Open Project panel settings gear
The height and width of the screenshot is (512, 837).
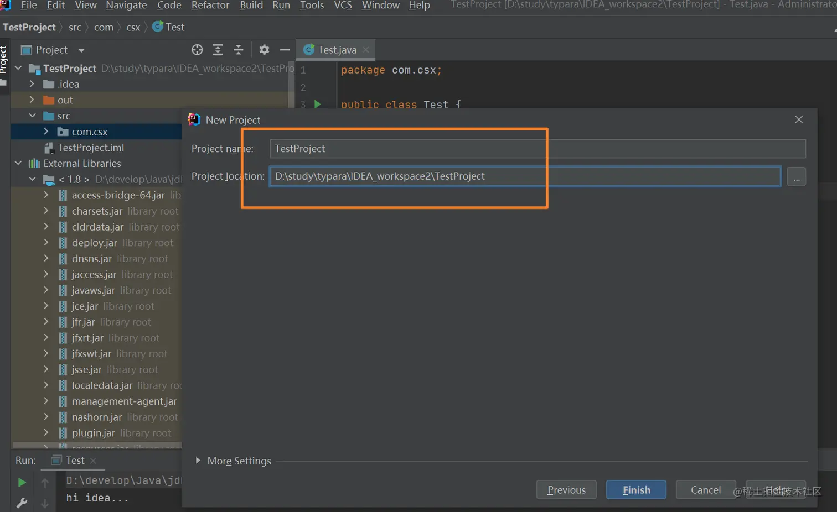pos(264,50)
